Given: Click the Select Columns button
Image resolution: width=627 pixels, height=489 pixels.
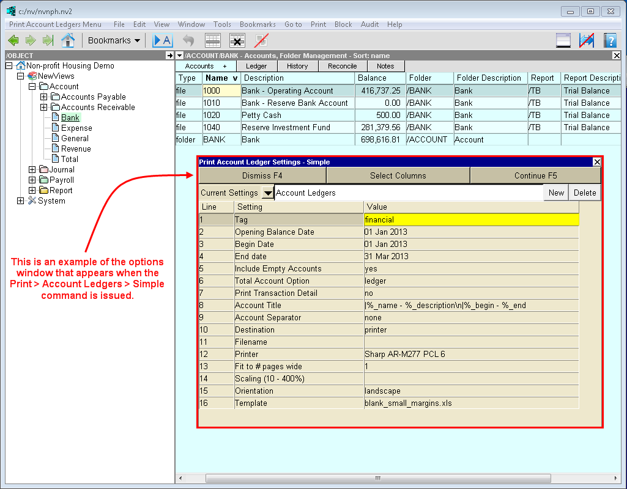Looking at the screenshot, I should 398,175.
